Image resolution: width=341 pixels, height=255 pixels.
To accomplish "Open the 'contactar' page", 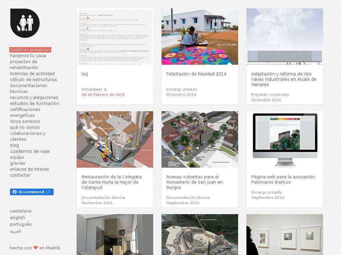I will point(20,175).
